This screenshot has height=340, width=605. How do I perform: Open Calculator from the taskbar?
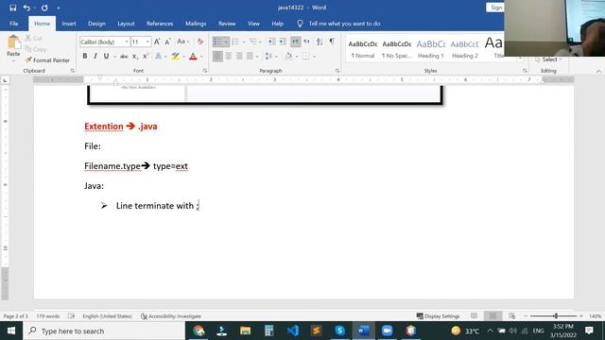coord(268,331)
